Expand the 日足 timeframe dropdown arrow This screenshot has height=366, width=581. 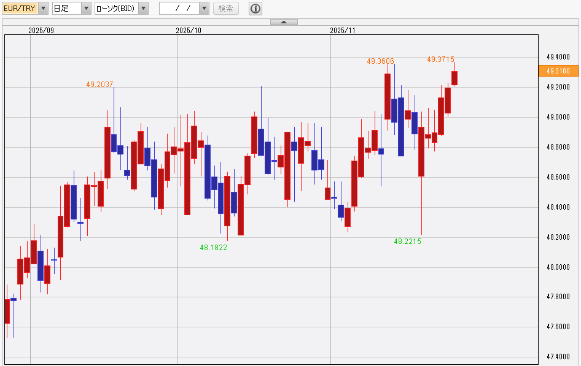(87, 8)
